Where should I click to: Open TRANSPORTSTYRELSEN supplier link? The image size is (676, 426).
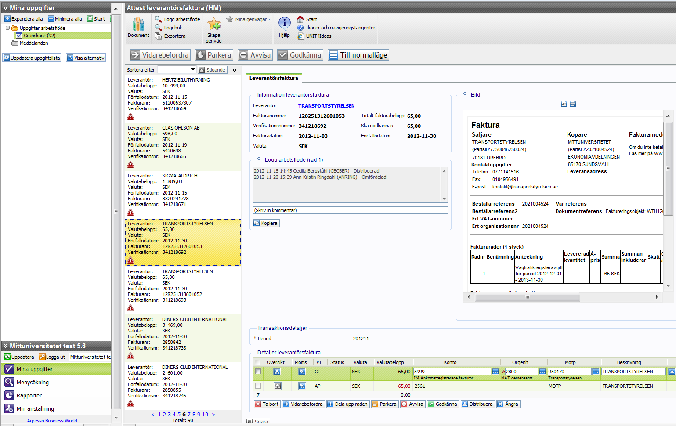click(x=326, y=106)
